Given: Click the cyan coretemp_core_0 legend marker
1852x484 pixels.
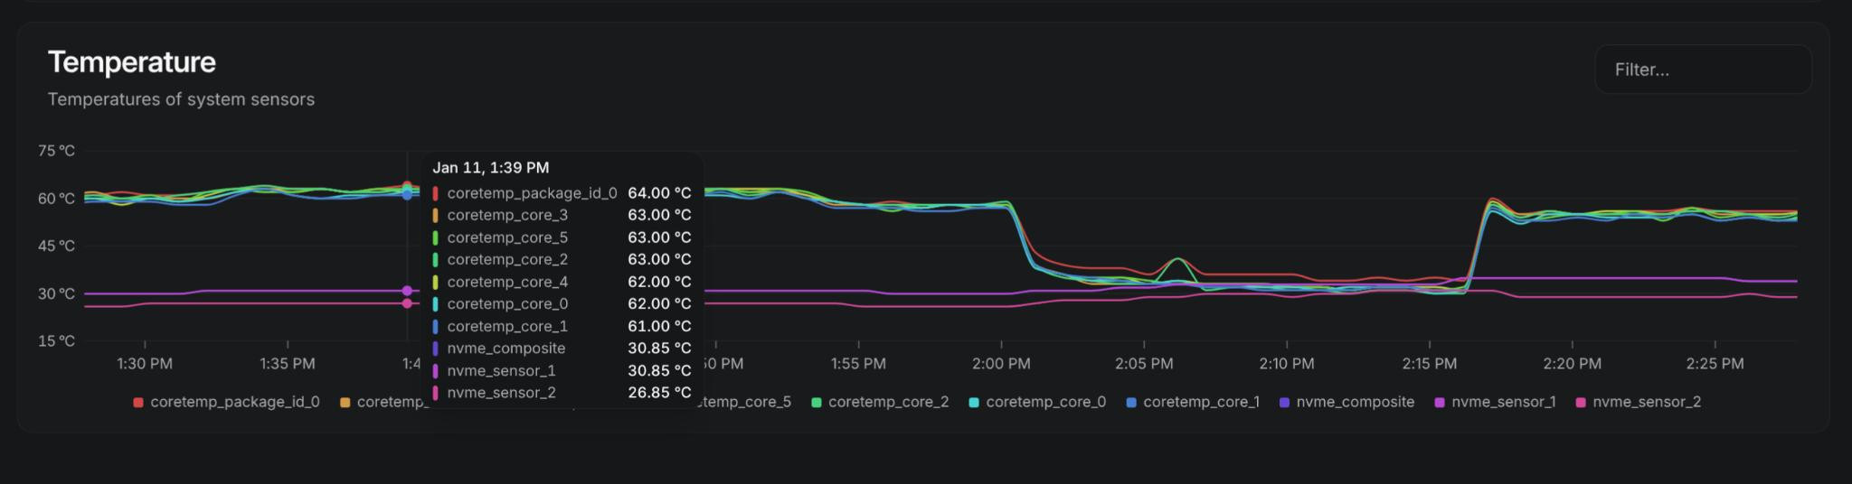Looking at the screenshot, I should click(974, 403).
